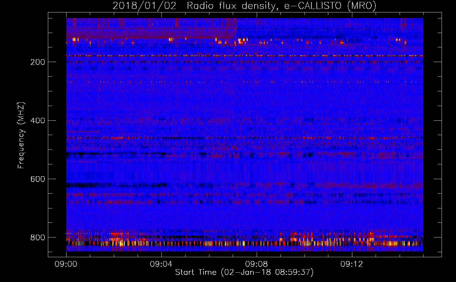Click the plot title e-CALLISTO (MRO)
This screenshot has height=282, width=456.
click(330, 6)
